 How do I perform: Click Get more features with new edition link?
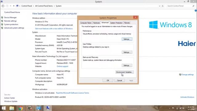[x=54, y=29]
